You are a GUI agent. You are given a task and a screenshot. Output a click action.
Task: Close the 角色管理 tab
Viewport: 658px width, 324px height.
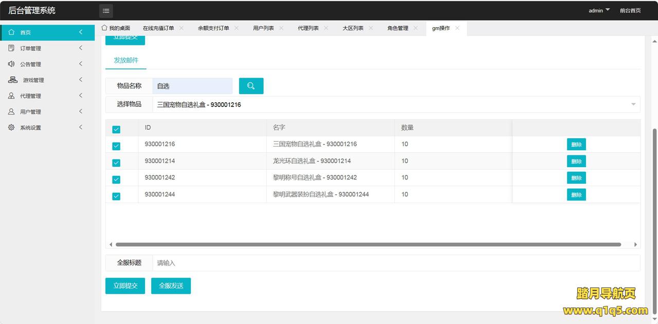415,28
